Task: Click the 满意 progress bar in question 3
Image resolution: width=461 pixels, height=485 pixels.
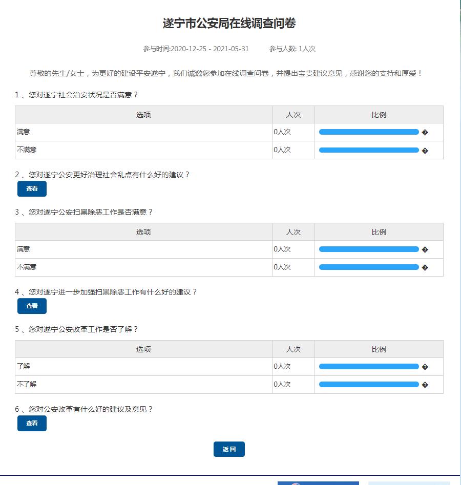Action: coord(369,249)
